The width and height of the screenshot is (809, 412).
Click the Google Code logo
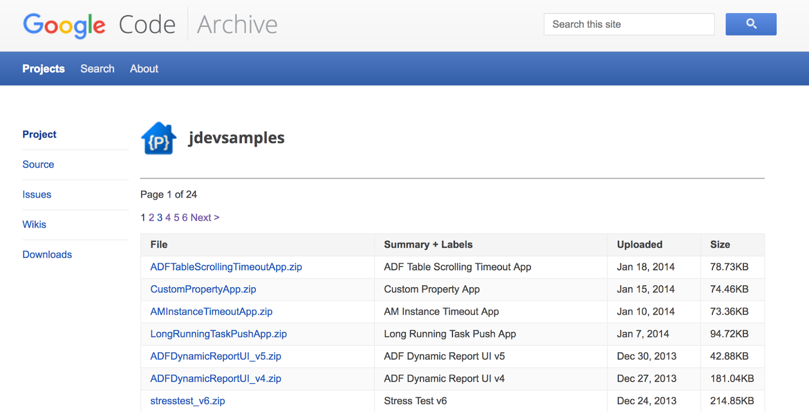click(x=99, y=25)
